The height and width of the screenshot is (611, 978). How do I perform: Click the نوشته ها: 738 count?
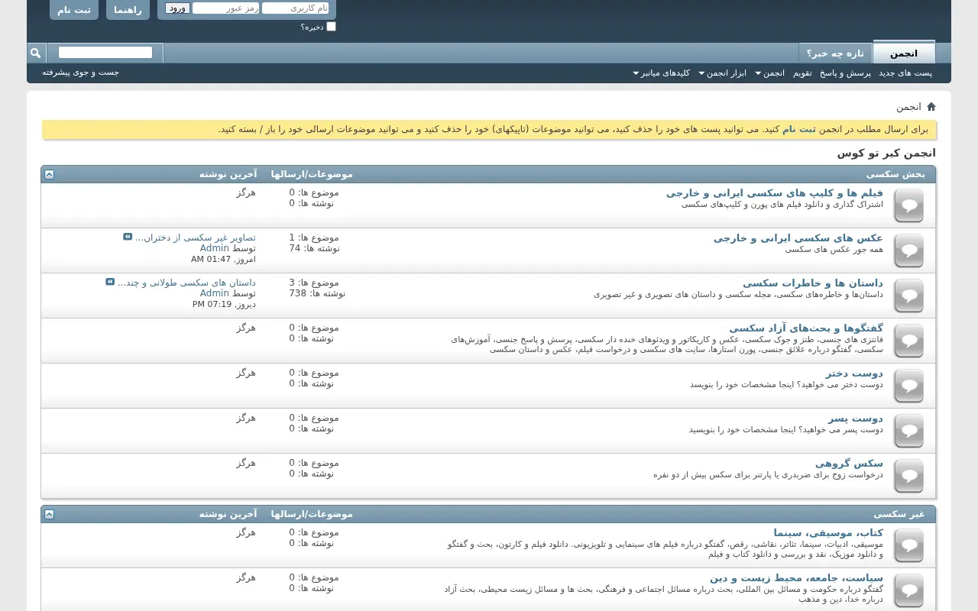click(x=317, y=293)
